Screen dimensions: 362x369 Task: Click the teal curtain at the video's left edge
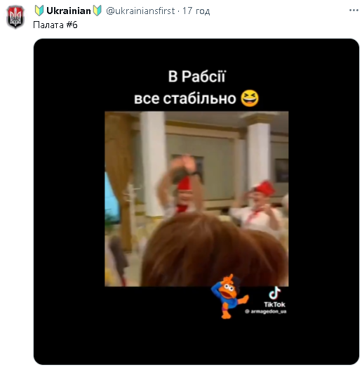112,198
